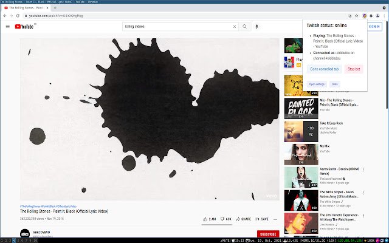The height and width of the screenshot is (243, 389).
Task: Click the green dinosaur ad thumbnail
Action: 294,46
